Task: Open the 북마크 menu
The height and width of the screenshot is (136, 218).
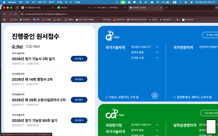Action: [51, 2]
